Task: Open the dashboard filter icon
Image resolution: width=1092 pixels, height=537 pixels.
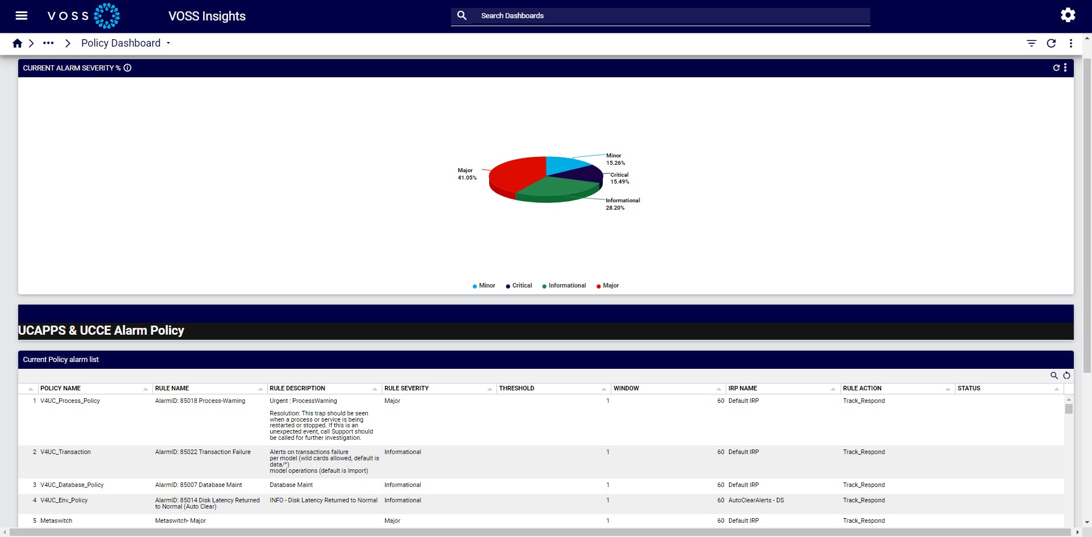Action: (1032, 43)
